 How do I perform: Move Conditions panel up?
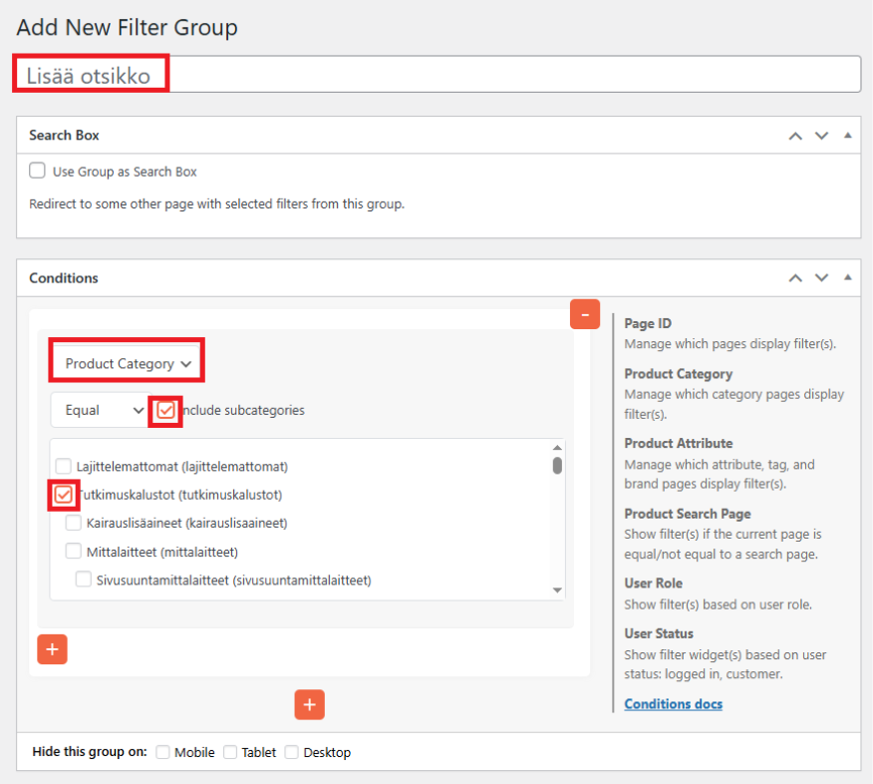(795, 278)
